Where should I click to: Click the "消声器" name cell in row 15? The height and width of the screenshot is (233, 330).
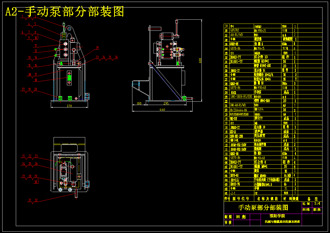coord(258,132)
